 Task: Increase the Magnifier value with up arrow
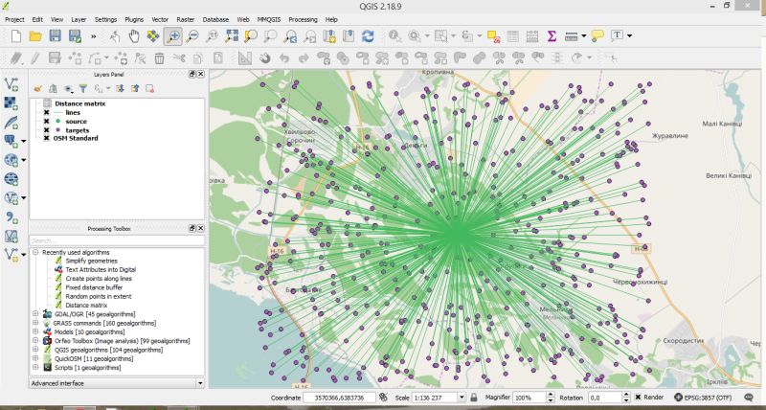(x=550, y=395)
